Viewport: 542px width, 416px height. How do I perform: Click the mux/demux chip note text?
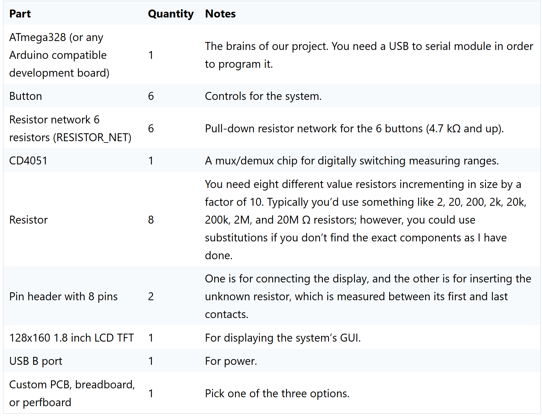[x=352, y=161]
